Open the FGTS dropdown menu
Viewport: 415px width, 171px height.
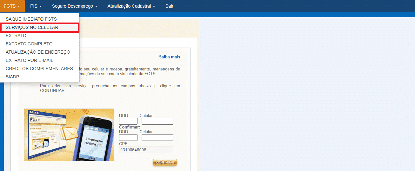pyautogui.click(x=12, y=6)
